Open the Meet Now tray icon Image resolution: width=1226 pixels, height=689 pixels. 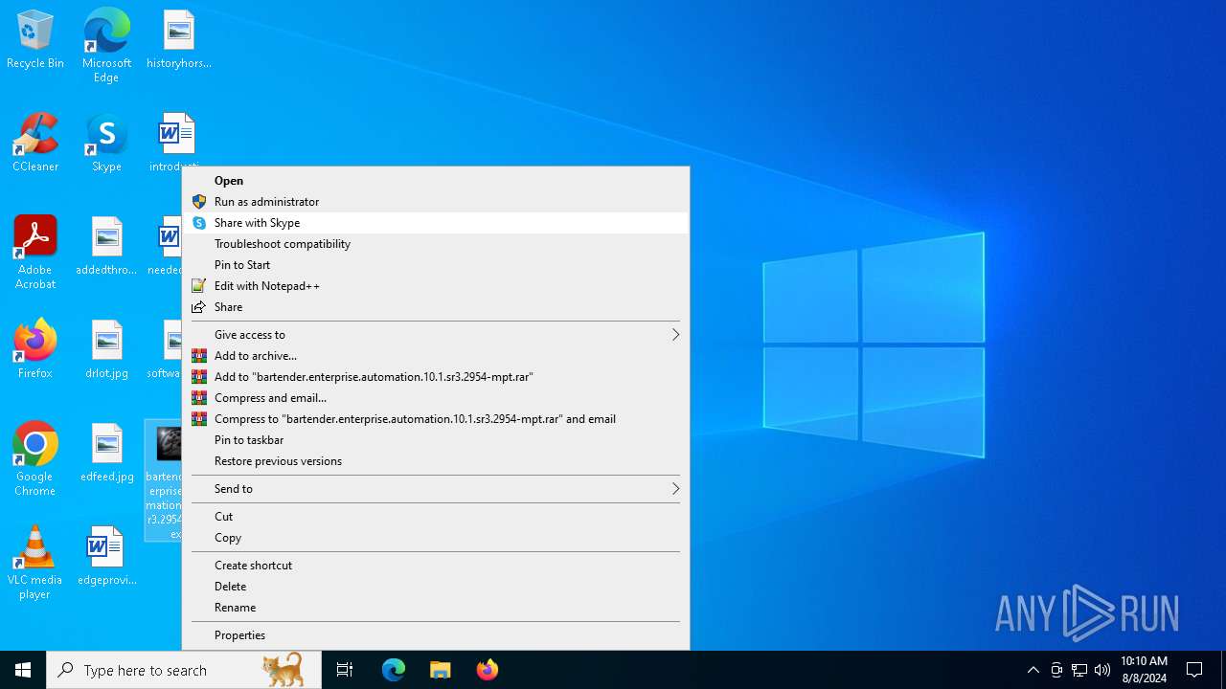pos(1056,670)
